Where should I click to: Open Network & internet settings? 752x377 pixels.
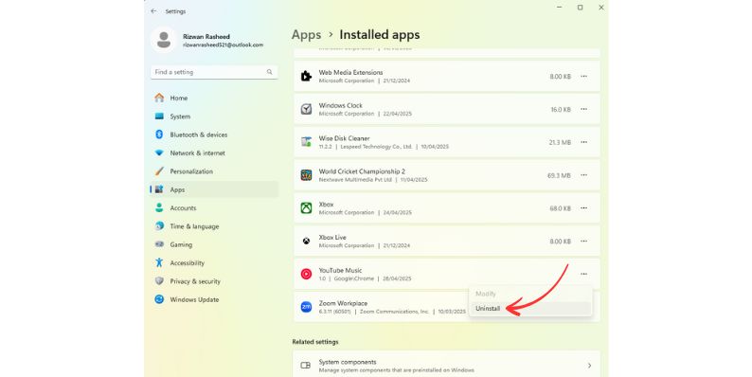tap(214, 153)
